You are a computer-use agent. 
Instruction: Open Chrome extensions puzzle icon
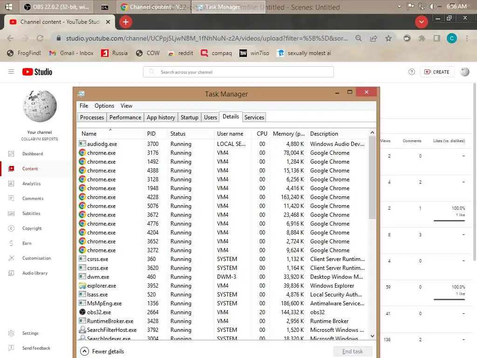pos(422,38)
